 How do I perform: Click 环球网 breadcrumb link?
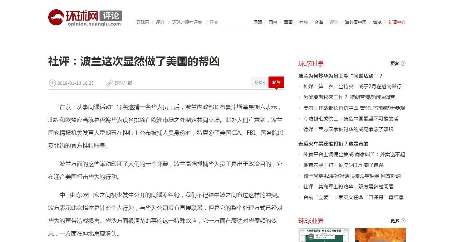(x=143, y=22)
